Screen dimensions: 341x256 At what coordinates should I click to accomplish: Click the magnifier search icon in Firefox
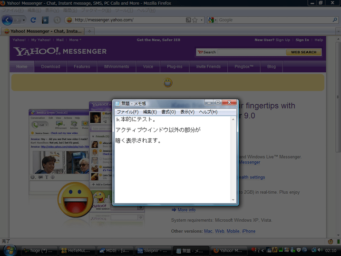click(335, 20)
